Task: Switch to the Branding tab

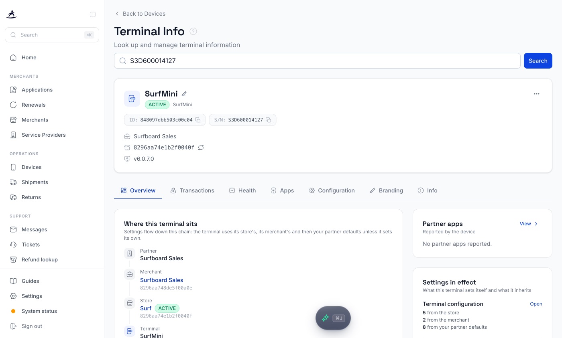Action: point(386,190)
